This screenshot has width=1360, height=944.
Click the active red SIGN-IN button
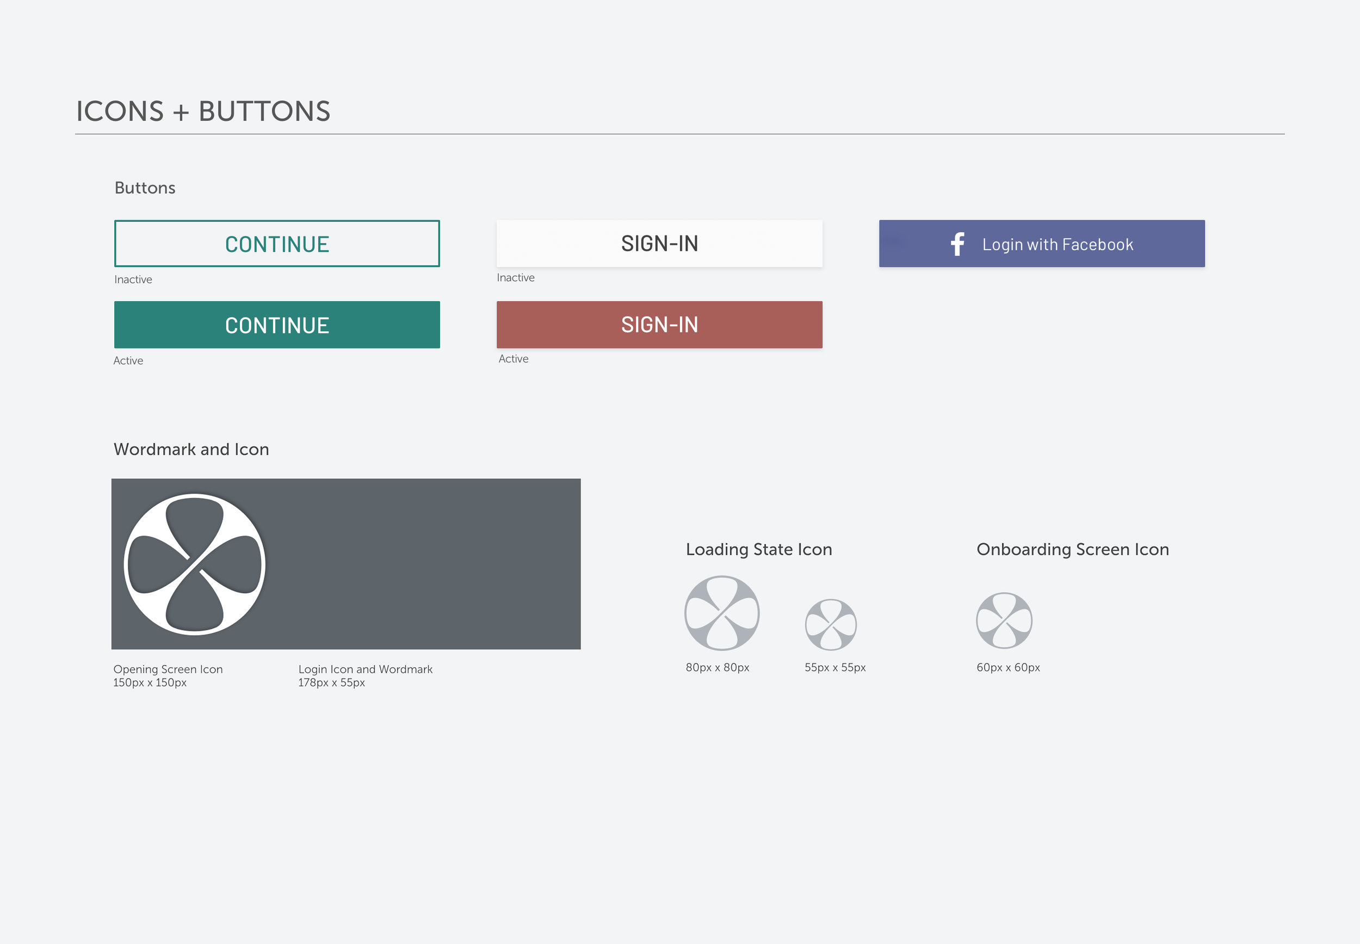659,325
